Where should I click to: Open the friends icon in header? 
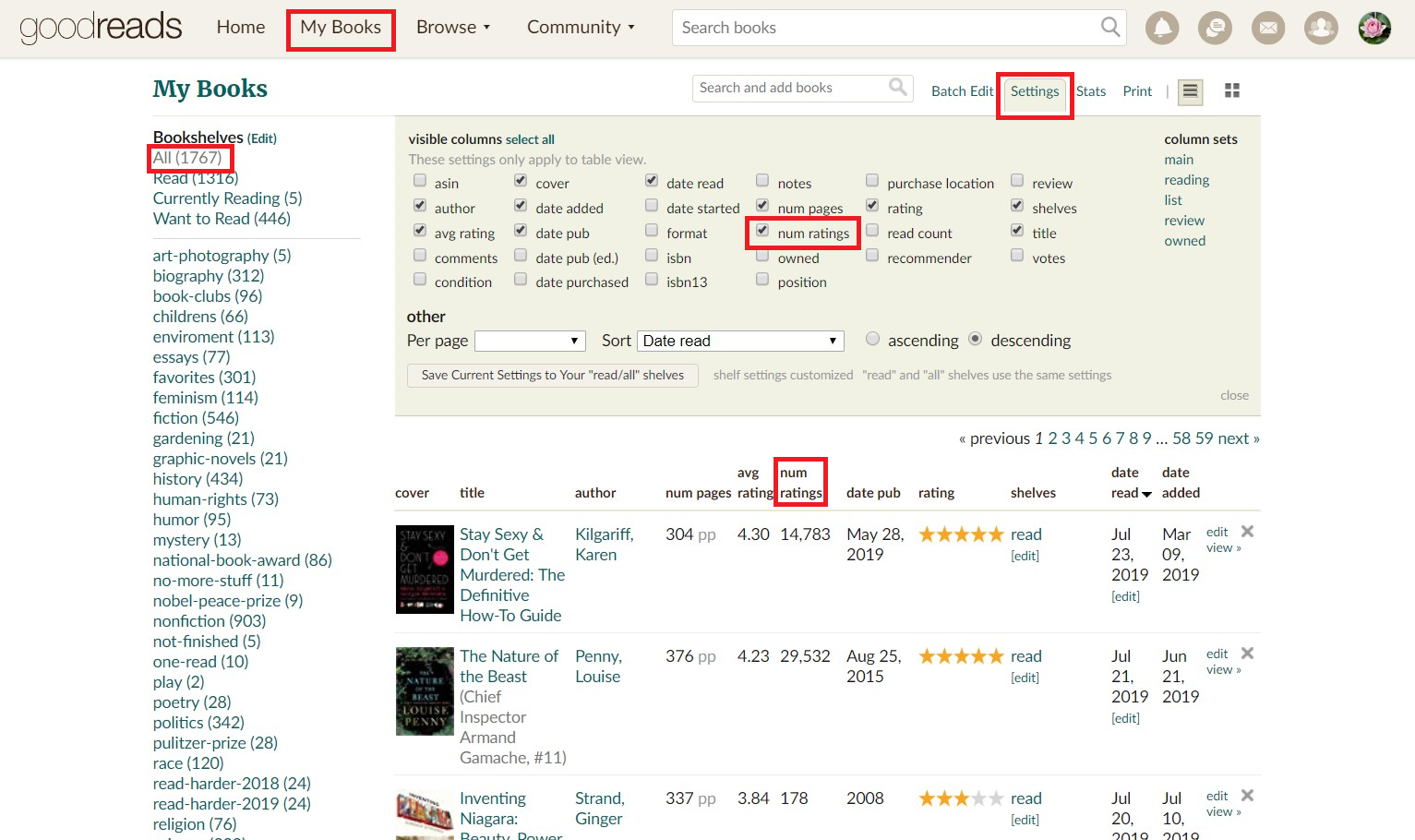[1321, 28]
